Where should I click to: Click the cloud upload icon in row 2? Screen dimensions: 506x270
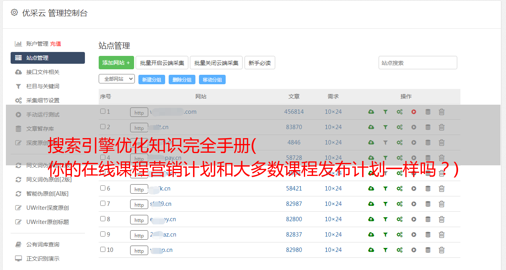point(371,127)
